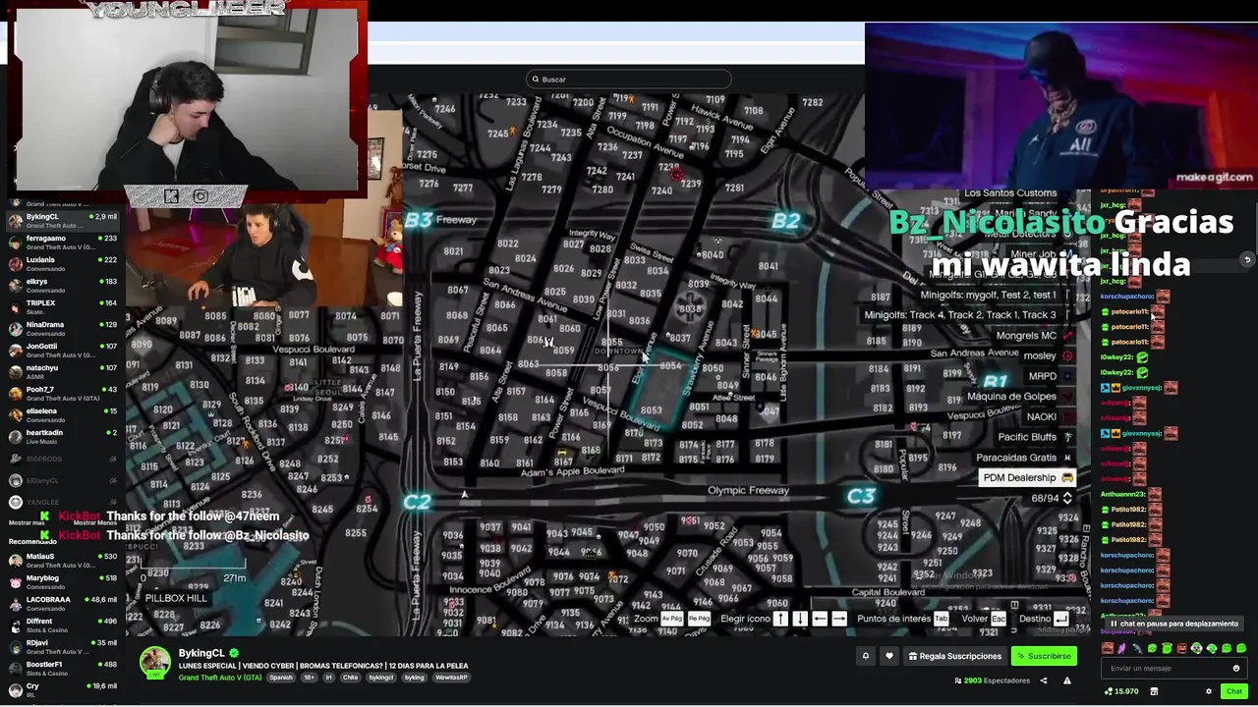
Task: Open recommended channel RDjavi
Action: (x=63, y=647)
